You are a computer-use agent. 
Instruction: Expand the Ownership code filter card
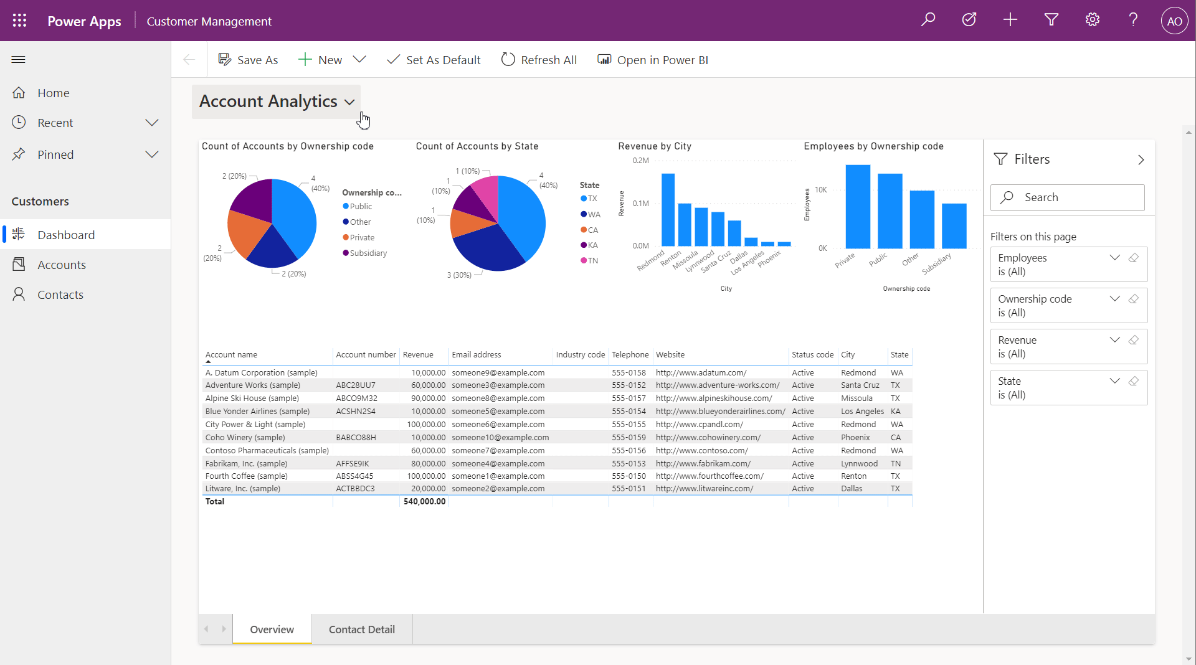coord(1114,299)
